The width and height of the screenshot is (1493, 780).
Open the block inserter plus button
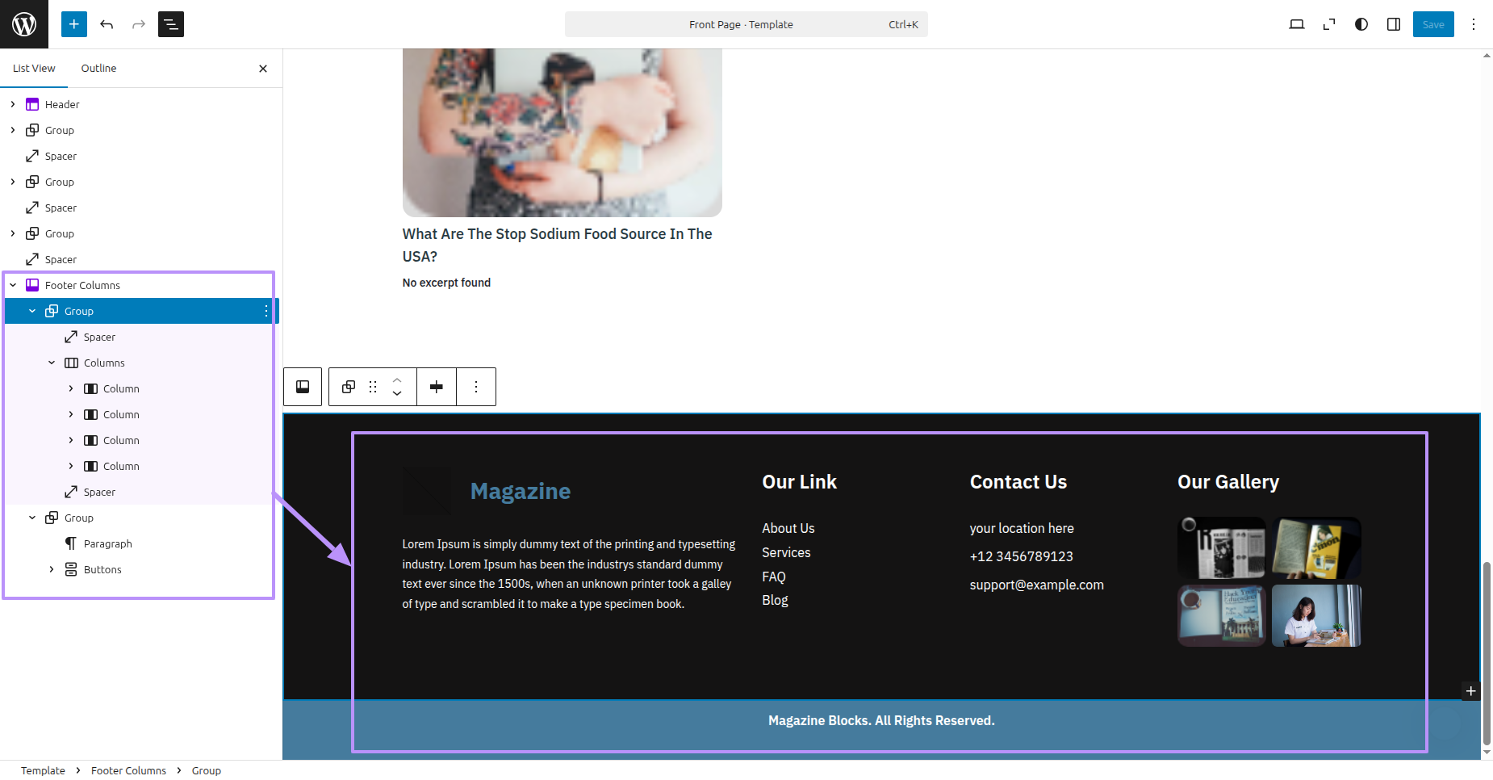(x=73, y=24)
